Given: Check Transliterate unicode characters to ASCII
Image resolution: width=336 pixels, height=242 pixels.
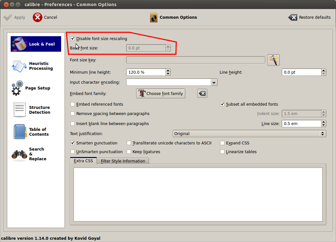Looking at the screenshot, I should (x=129, y=143).
